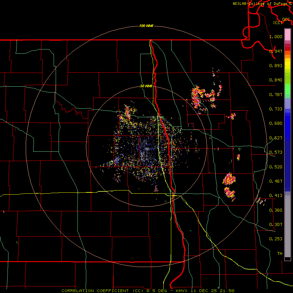Click the CORRELATION COEFFICIENT (CC) caption text
The height and width of the screenshot is (293, 293).
click(103, 291)
